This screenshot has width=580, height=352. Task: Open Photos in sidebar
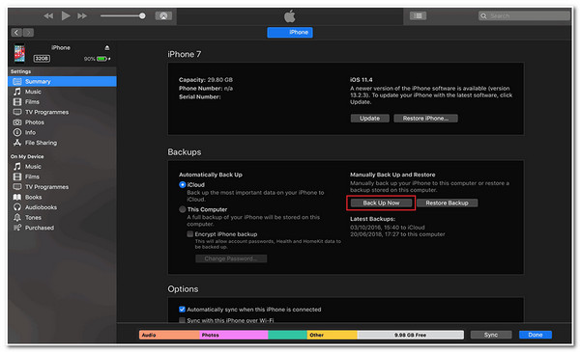62,122
